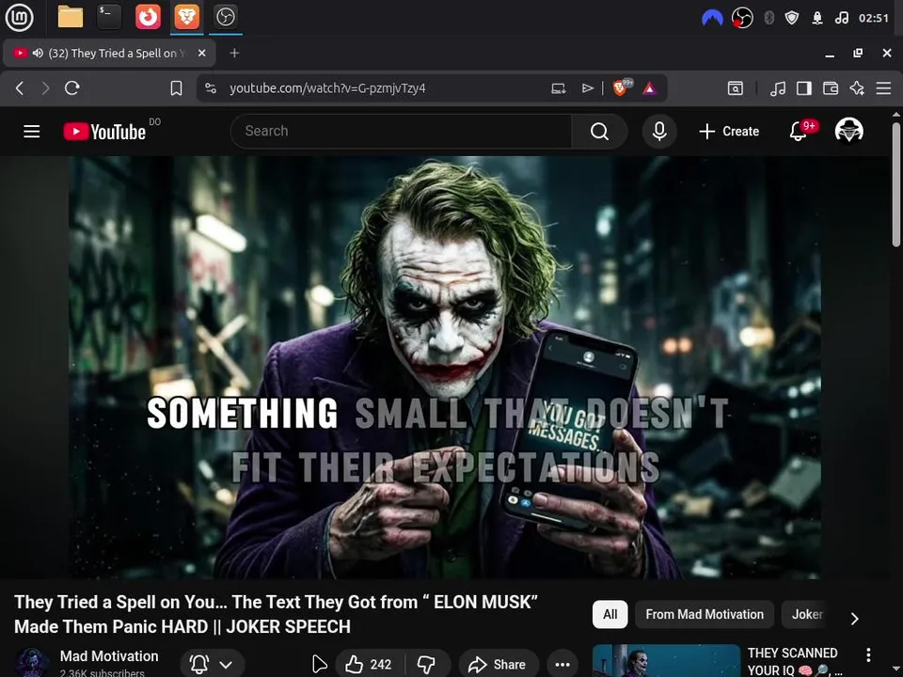Open the account avatar menu

click(x=848, y=131)
